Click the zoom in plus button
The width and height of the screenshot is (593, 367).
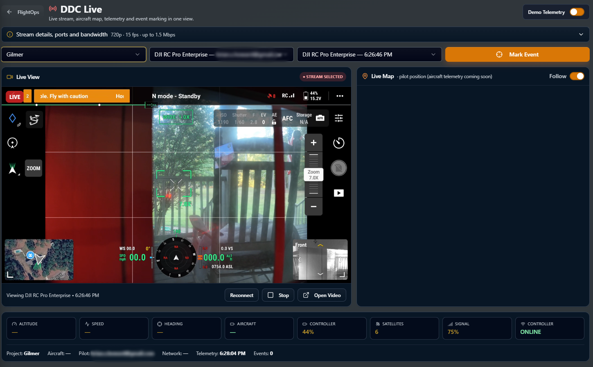point(313,142)
